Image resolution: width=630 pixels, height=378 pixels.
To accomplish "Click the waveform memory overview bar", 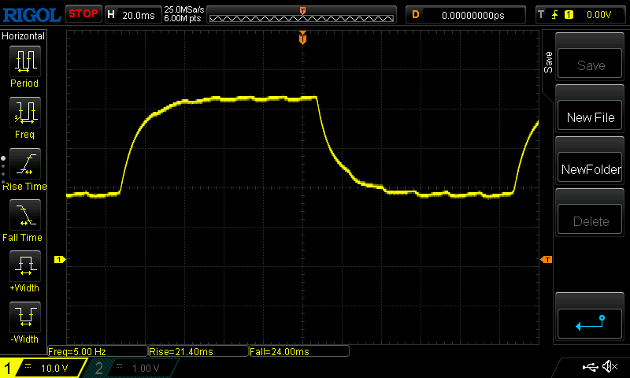I will [x=302, y=15].
